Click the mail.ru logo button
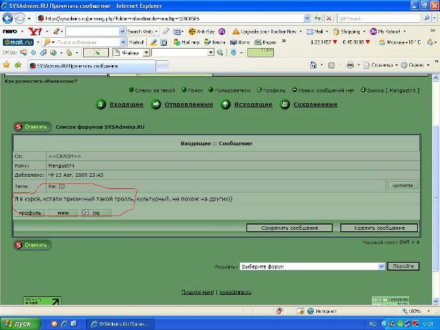This screenshot has width=440, height=330. coord(18,42)
